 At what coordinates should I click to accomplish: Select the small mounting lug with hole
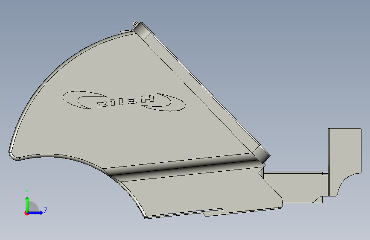click(135, 24)
